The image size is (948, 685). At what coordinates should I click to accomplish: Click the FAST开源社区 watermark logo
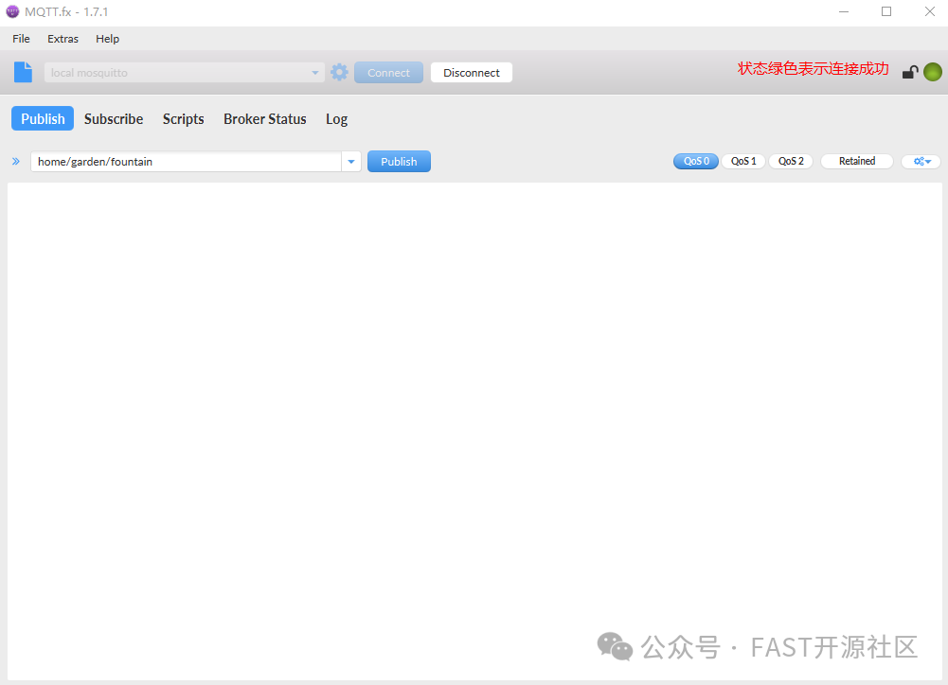coord(615,647)
